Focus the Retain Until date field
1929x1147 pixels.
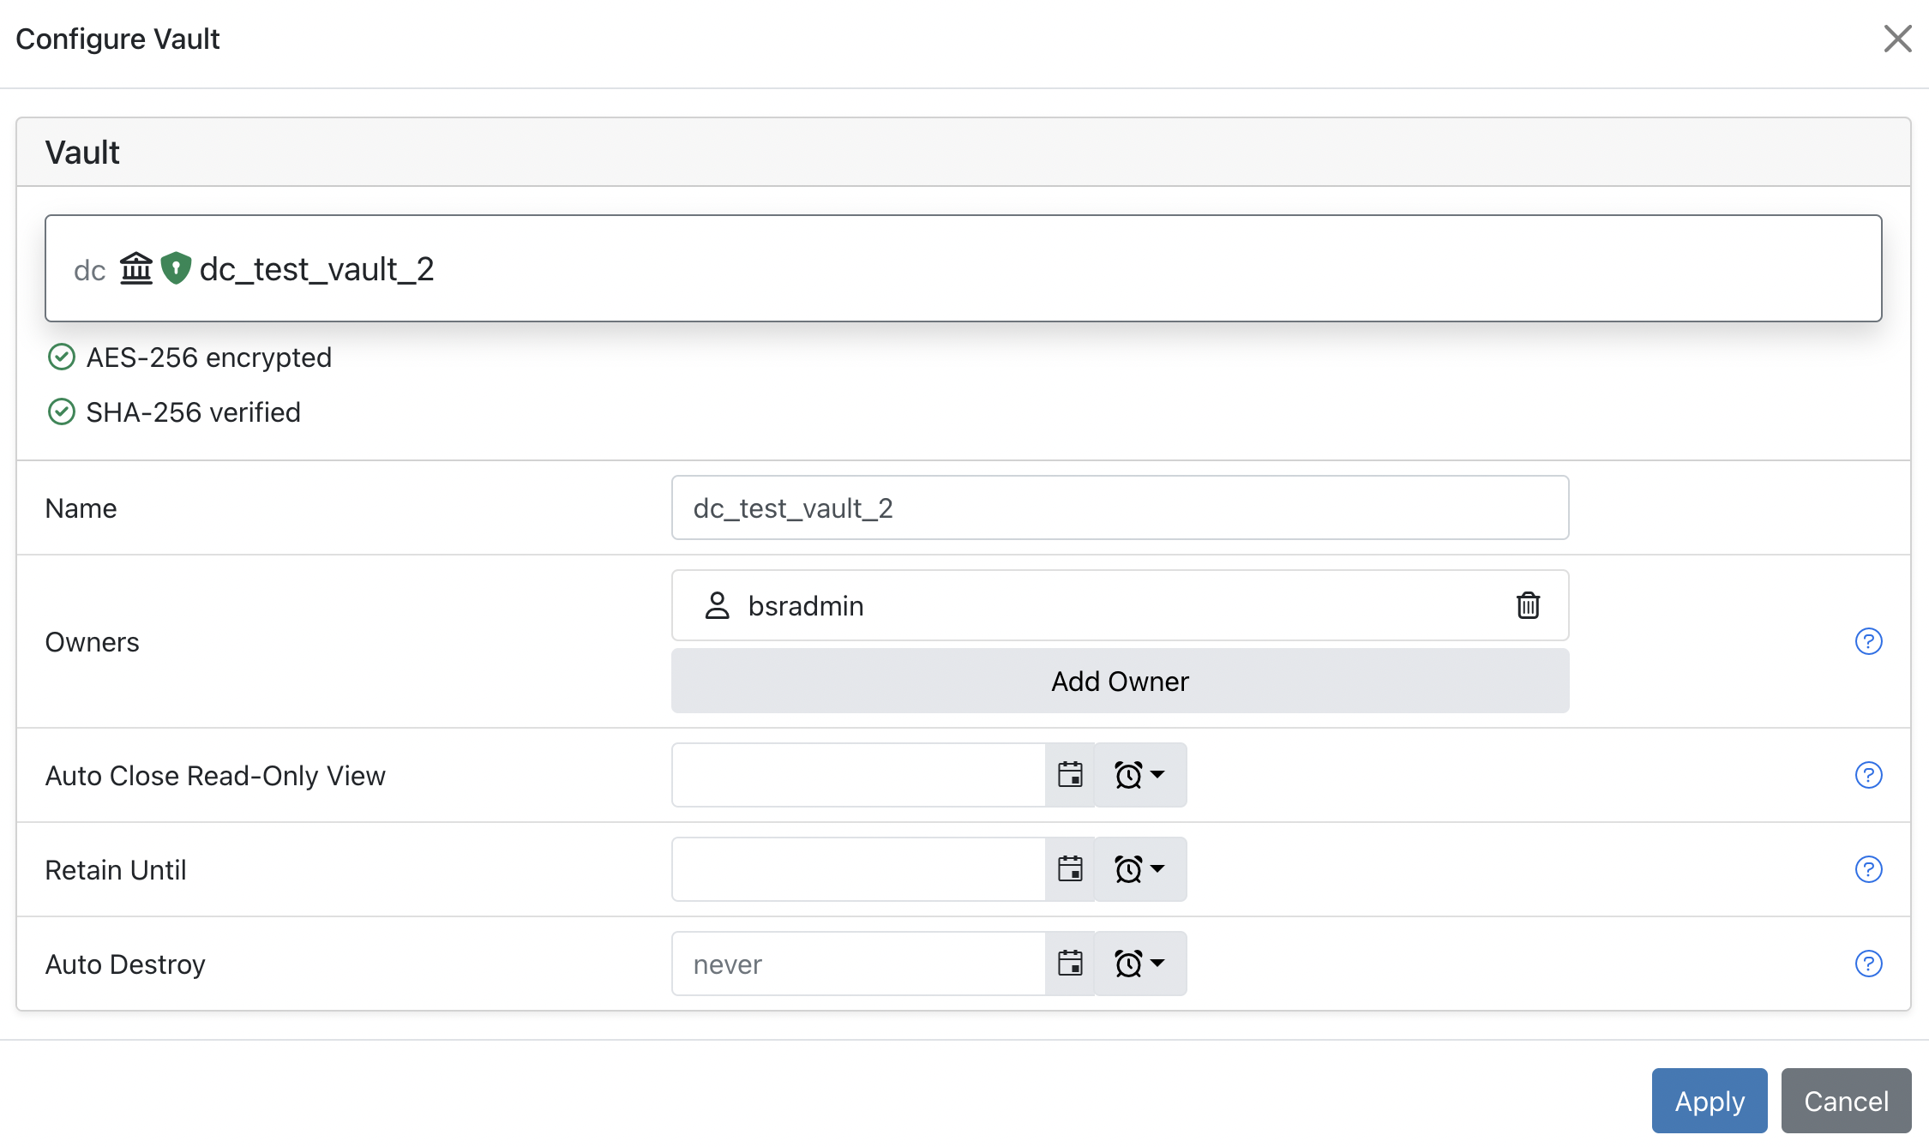pos(858,869)
